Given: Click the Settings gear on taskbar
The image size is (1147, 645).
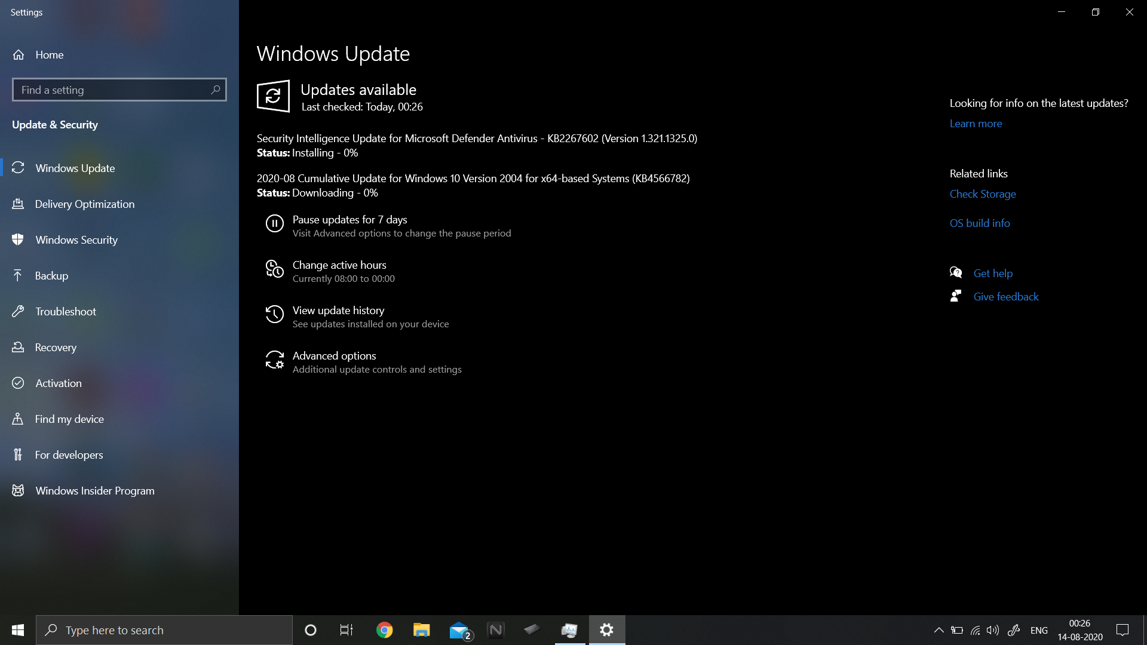Looking at the screenshot, I should [x=607, y=630].
